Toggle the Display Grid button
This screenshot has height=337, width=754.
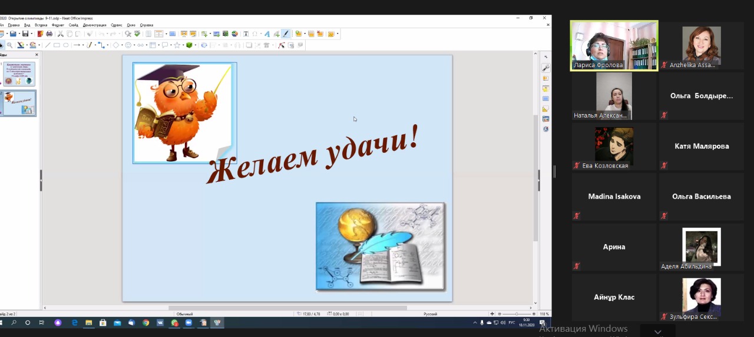coord(148,34)
